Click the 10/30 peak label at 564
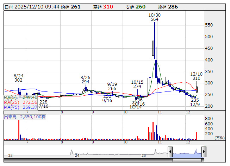 point(154,17)
